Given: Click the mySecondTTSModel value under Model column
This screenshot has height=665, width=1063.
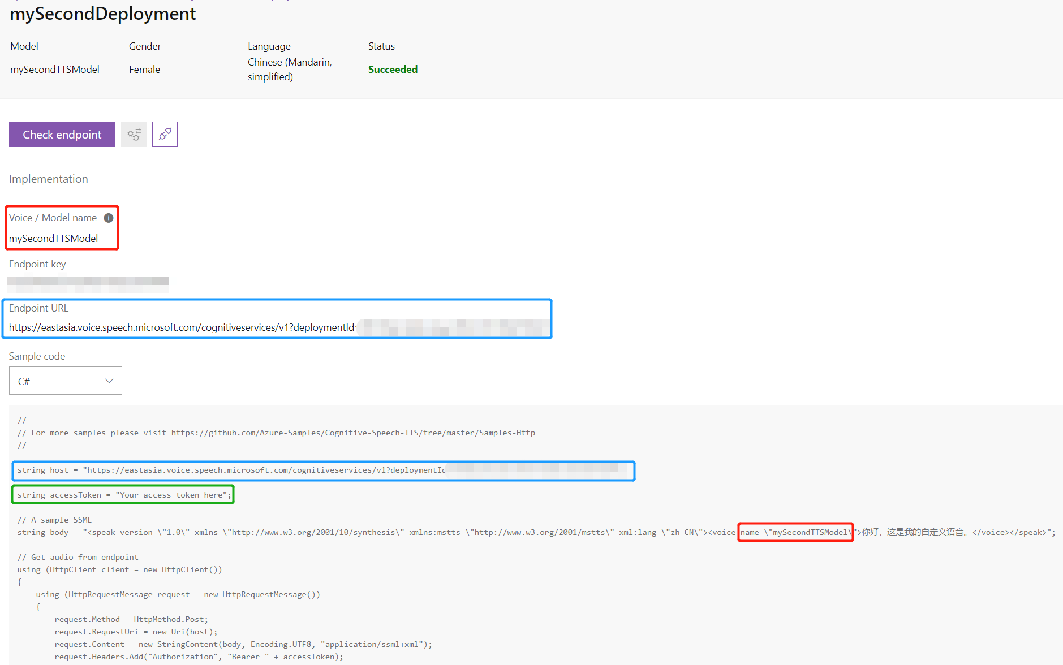Looking at the screenshot, I should pyautogui.click(x=55, y=70).
